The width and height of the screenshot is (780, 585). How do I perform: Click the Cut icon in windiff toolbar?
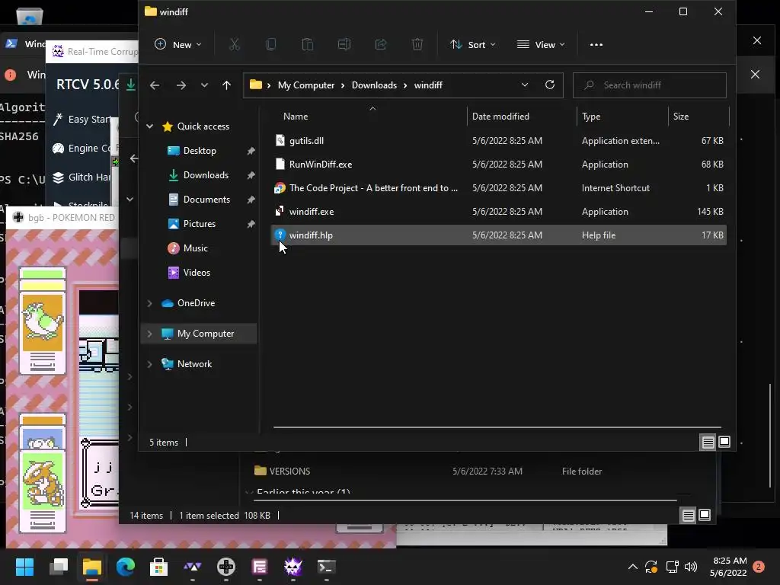click(x=235, y=45)
